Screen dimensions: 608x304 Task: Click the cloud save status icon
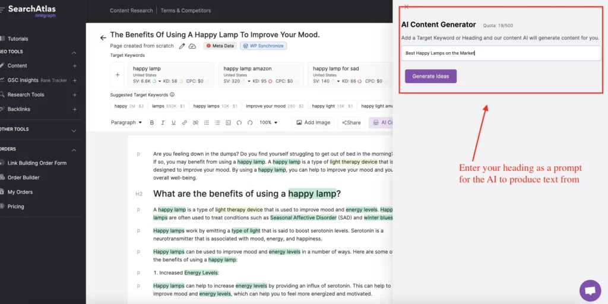coord(192,46)
